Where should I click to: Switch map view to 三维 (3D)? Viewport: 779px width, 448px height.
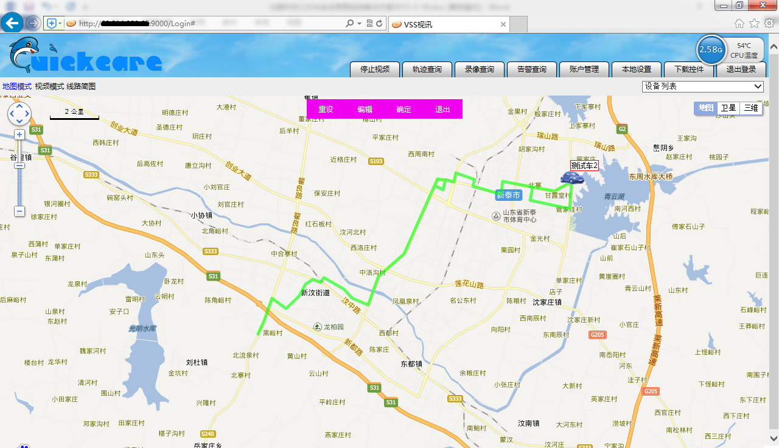pyautogui.click(x=751, y=108)
